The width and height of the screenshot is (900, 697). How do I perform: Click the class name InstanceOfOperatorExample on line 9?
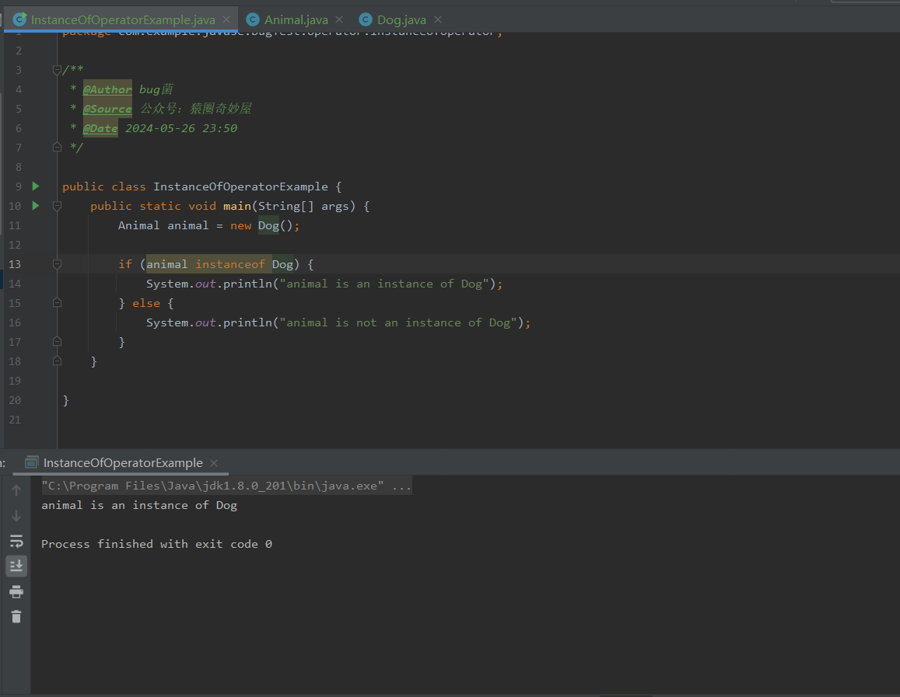(240, 186)
